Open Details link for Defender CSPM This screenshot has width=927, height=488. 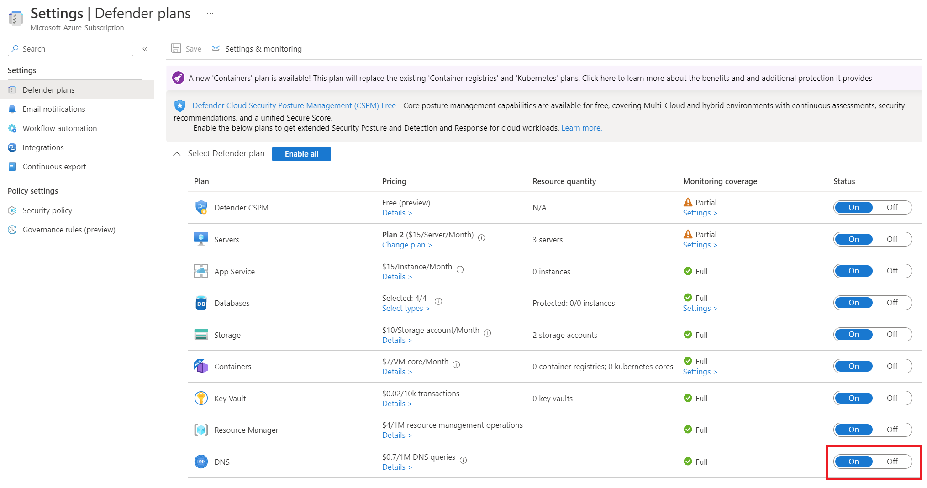(397, 213)
